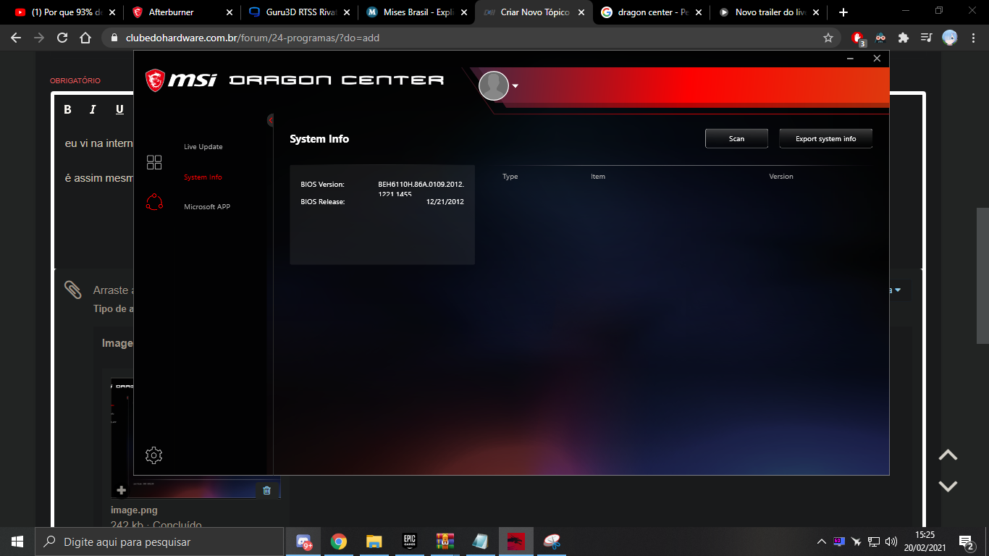Switch to the Novo trailer tab
Viewport: 989px width, 556px height.
pos(767,12)
